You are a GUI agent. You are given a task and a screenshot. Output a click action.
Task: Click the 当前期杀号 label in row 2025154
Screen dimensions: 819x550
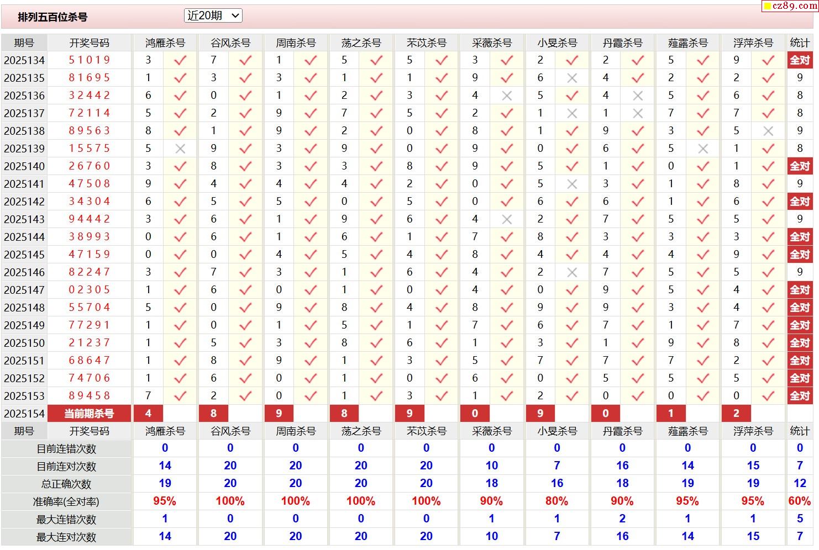pyautogui.click(x=89, y=414)
